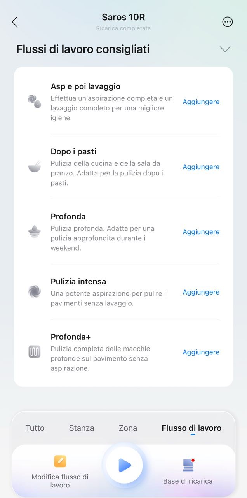Tap the Profonda+ zigzag icon
This screenshot has height=498, width=247.
[35, 352]
